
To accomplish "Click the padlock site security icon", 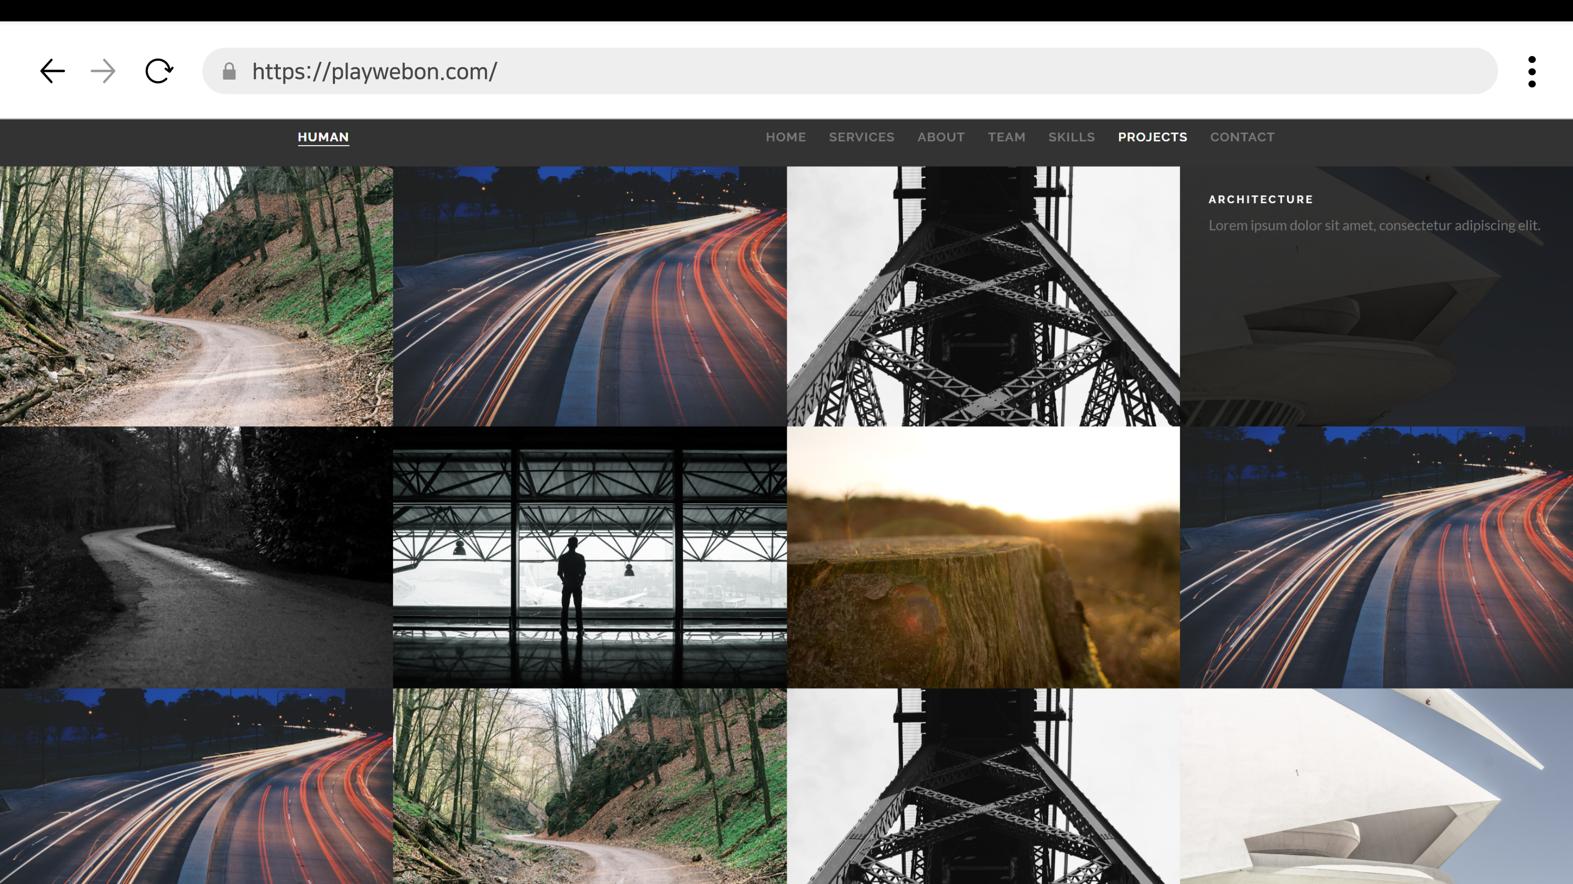I will click(229, 71).
